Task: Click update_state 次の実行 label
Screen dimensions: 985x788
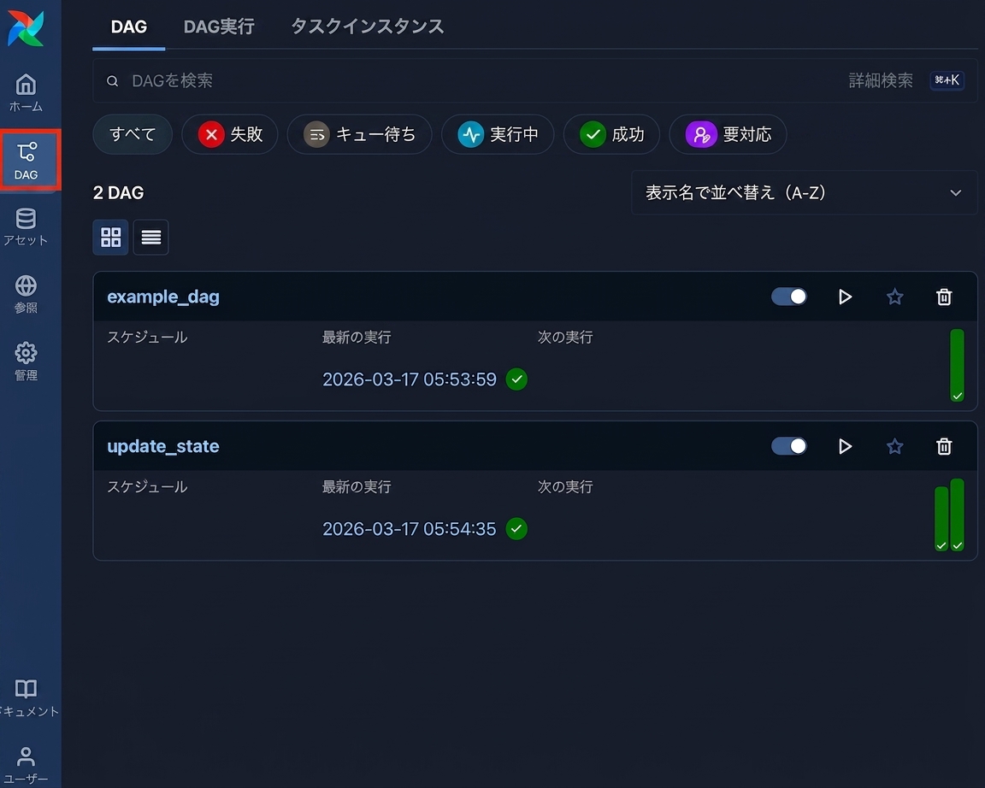Action: click(564, 486)
